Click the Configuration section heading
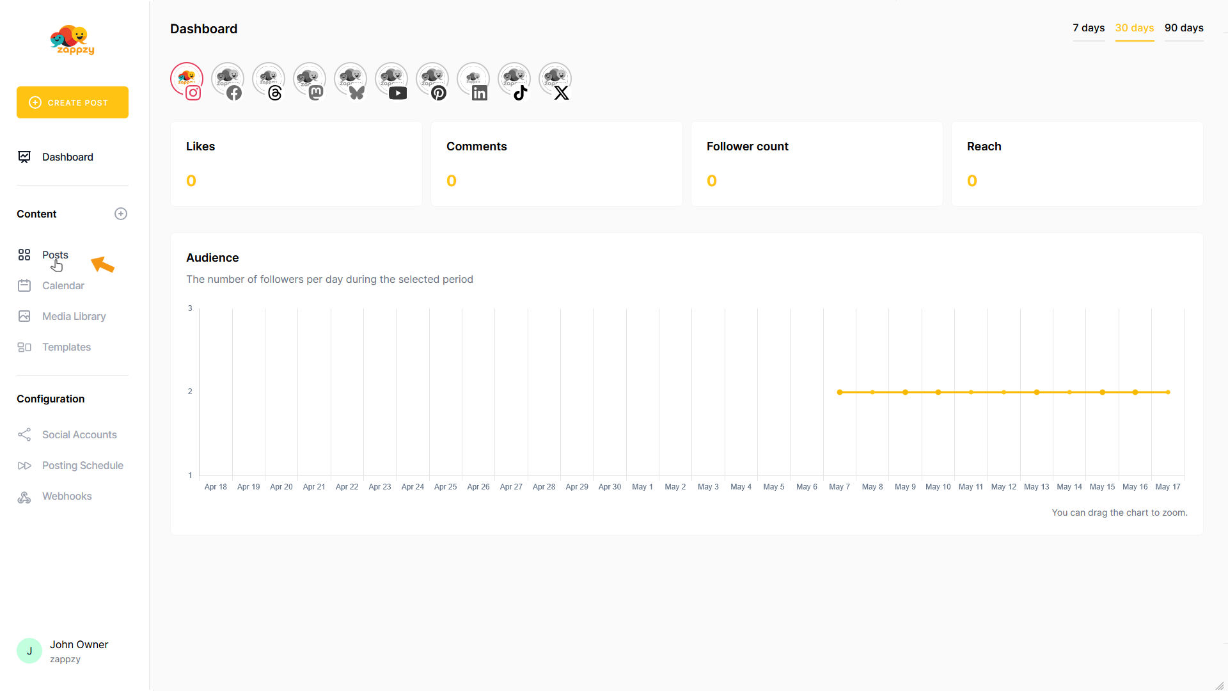This screenshot has width=1228, height=691. click(x=51, y=399)
